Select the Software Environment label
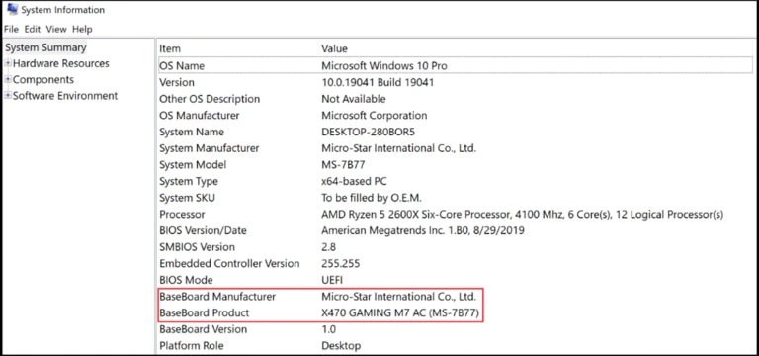The height and width of the screenshot is (356, 759). pos(65,95)
